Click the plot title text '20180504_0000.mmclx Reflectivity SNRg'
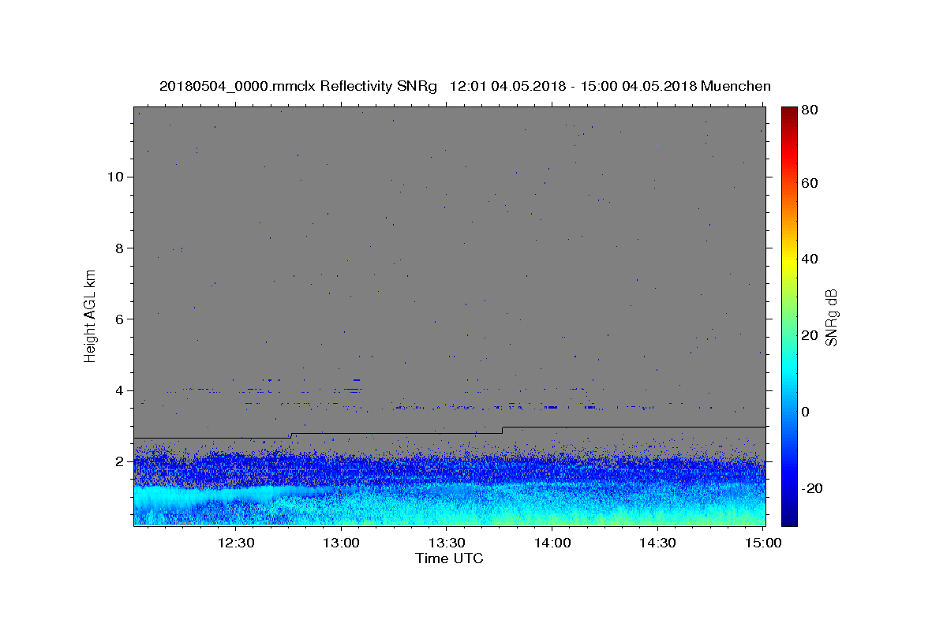This screenshot has width=947, height=631. (x=298, y=86)
